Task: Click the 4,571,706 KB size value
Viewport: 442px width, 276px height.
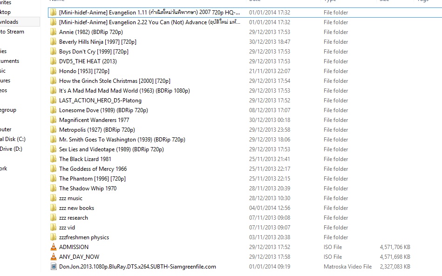Action: coord(395,247)
